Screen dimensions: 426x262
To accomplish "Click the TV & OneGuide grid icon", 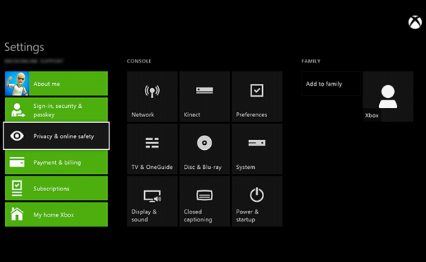I will click(152, 143).
